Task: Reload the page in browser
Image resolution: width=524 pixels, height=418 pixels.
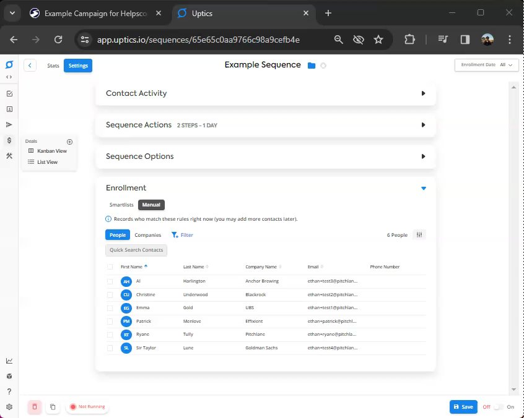Action: tap(58, 40)
